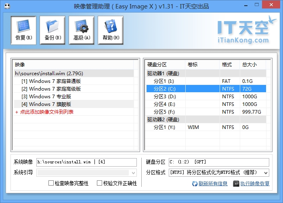This screenshot has width=283, height=203.
Task: Open the 恢复(R) restore tool
Action: (23, 30)
